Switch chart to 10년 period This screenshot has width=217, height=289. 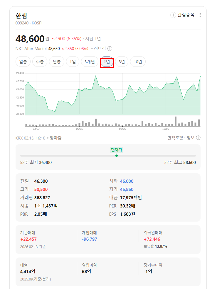tap(138, 62)
